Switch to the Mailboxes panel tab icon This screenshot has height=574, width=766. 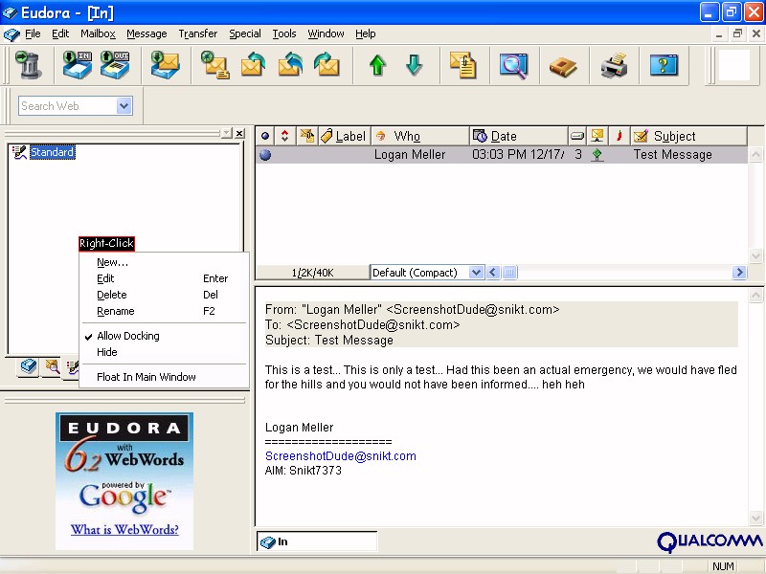click(x=29, y=366)
